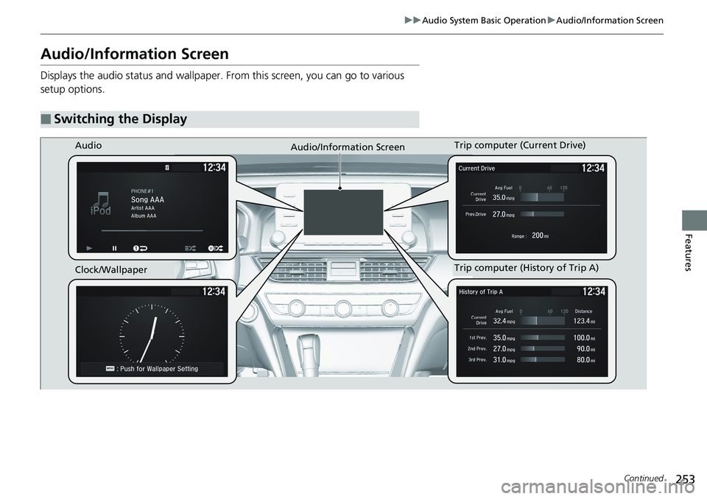Screen dimensions: 707x499
Task: Click the left audio knob on dashboard
Action: (x=278, y=237)
